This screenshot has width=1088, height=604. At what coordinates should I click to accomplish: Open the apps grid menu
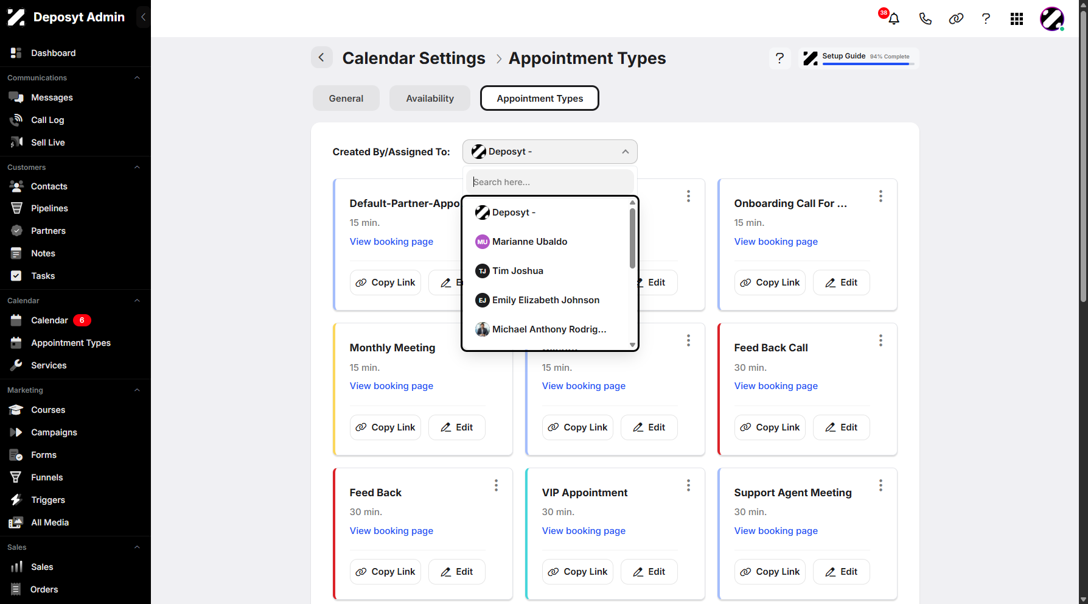[1017, 19]
